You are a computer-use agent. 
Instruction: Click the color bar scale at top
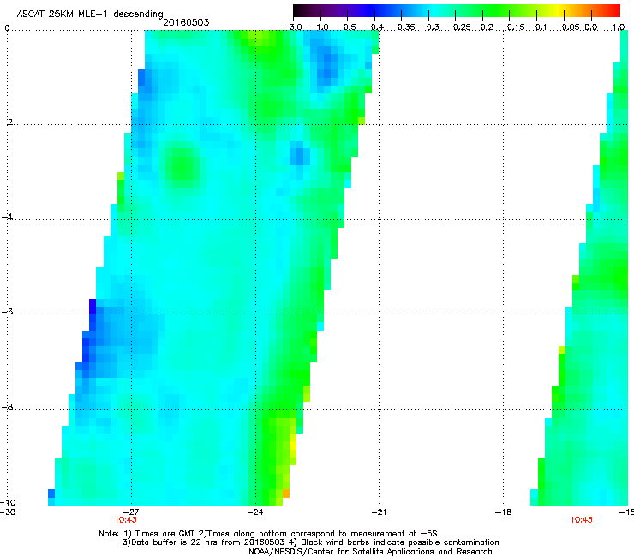click(456, 11)
